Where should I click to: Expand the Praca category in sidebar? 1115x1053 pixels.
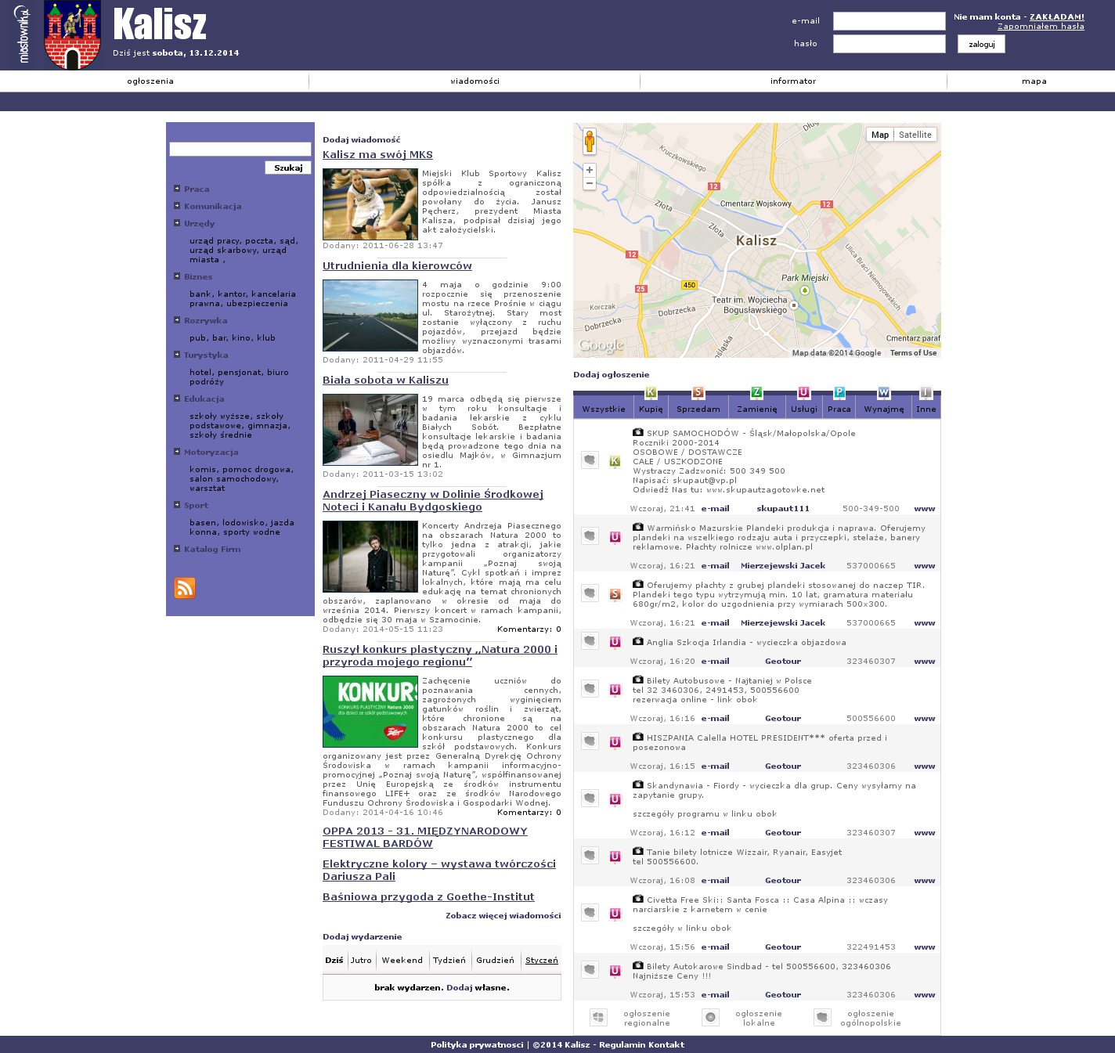click(177, 189)
